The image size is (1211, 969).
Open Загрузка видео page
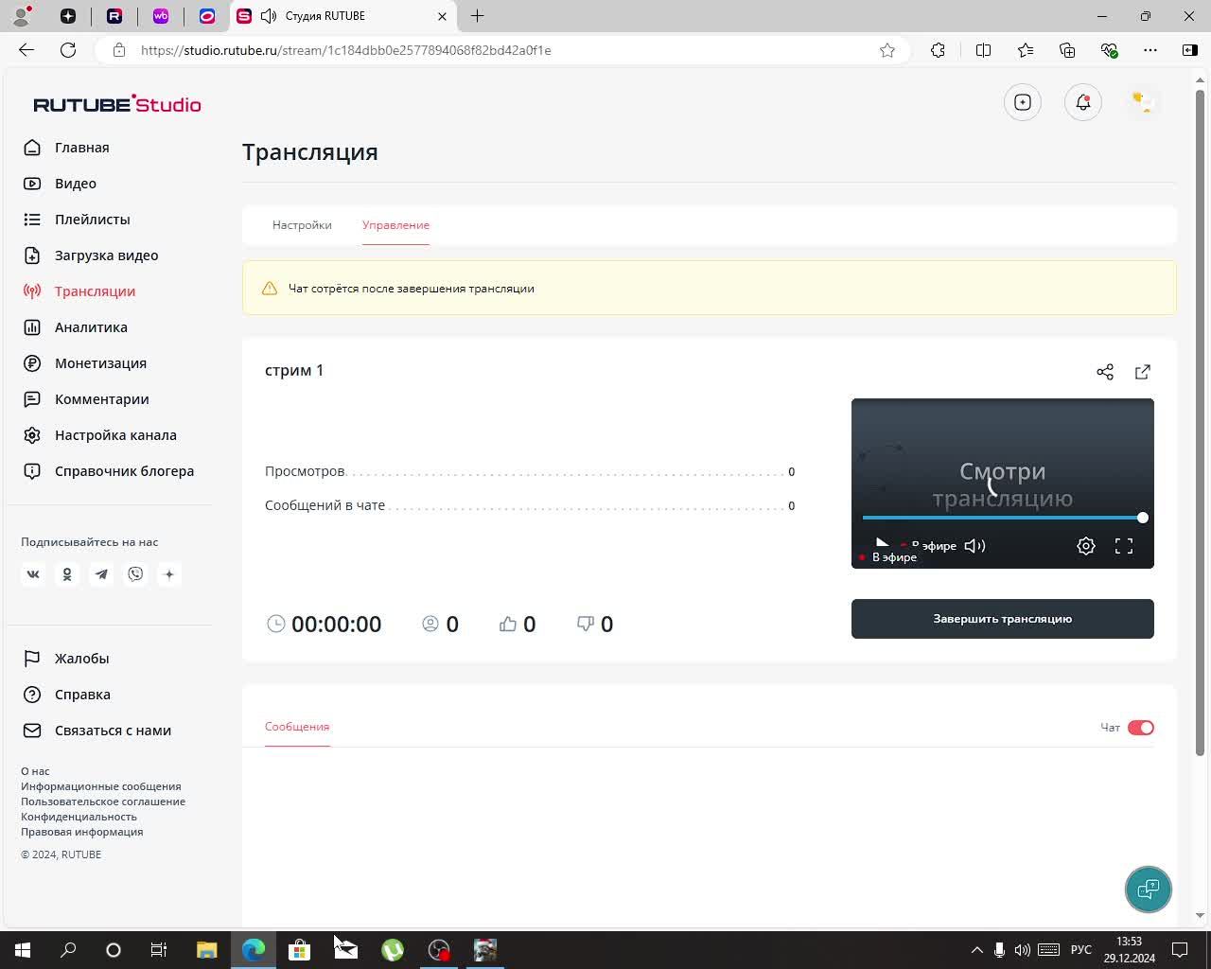tap(91, 255)
